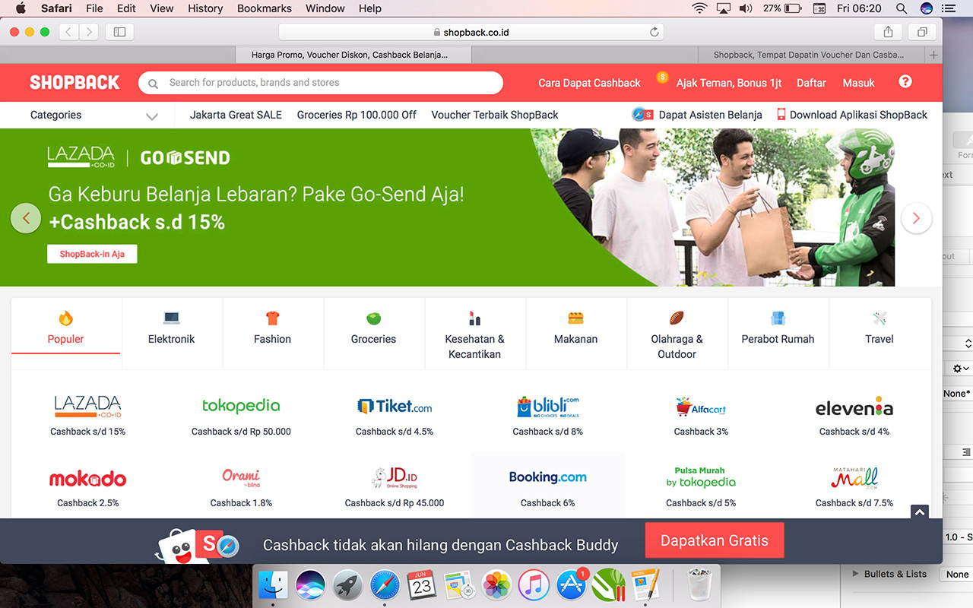Click the ShopBack logo
This screenshot has height=608, width=973.
(x=74, y=83)
